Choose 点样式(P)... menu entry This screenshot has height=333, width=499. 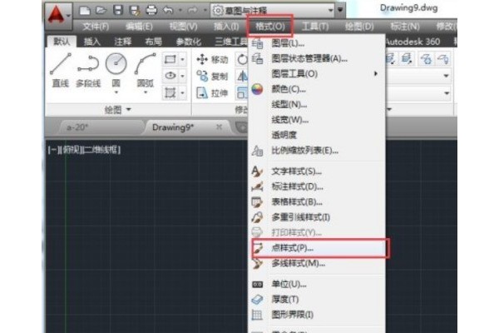click(x=317, y=247)
